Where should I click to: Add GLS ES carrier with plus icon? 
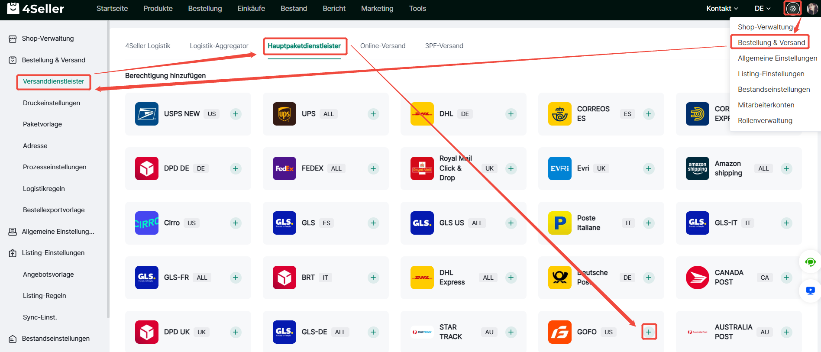pos(373,223)
